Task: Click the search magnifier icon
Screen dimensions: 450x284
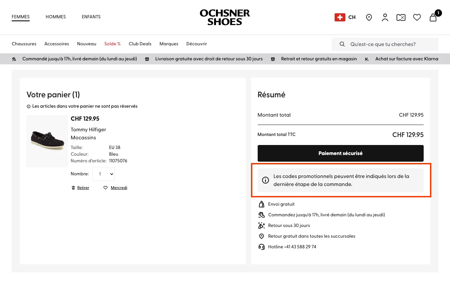Action: pos(342,44)
